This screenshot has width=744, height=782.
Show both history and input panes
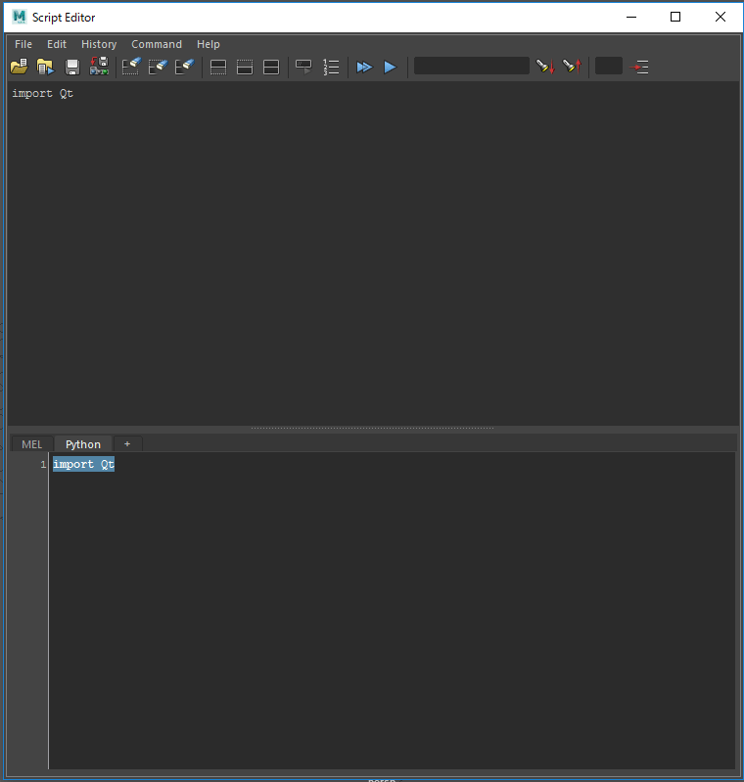[x=271, y=67]
